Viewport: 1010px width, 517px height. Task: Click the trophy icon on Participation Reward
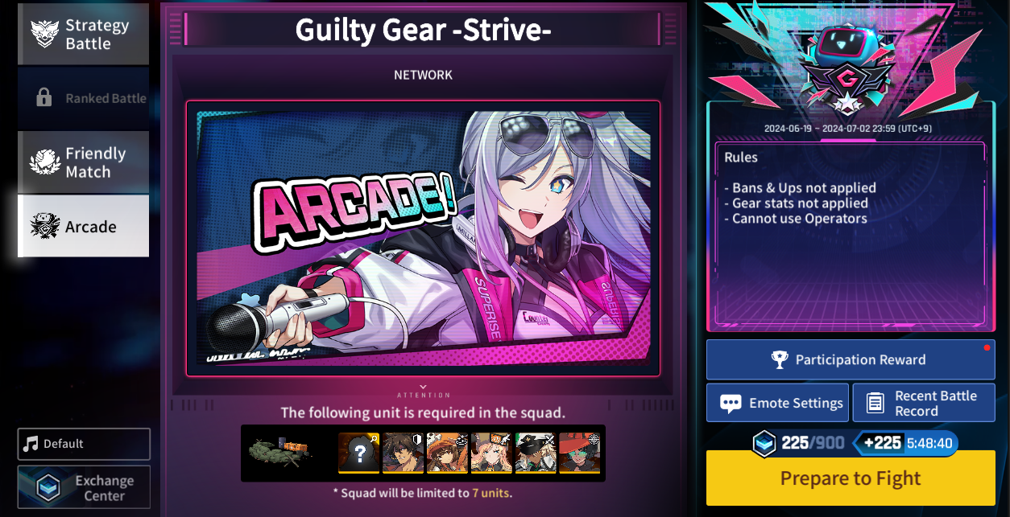[x=780, y=360]
